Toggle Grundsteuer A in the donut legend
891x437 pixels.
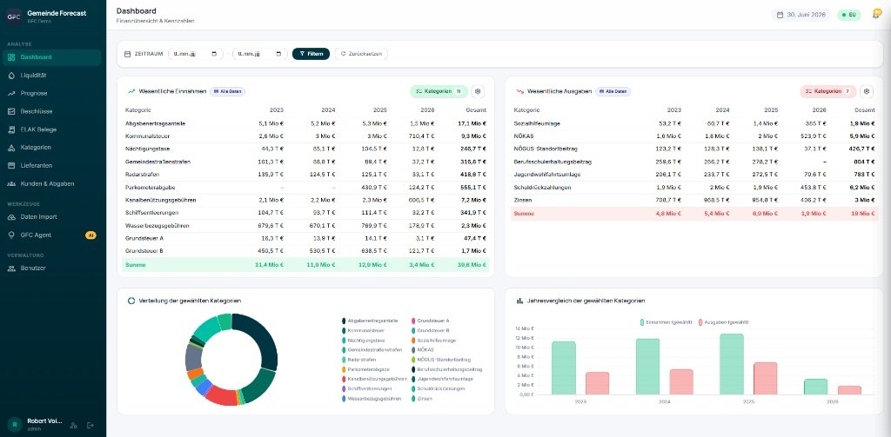pyautogui.click(x=430, y=321)
